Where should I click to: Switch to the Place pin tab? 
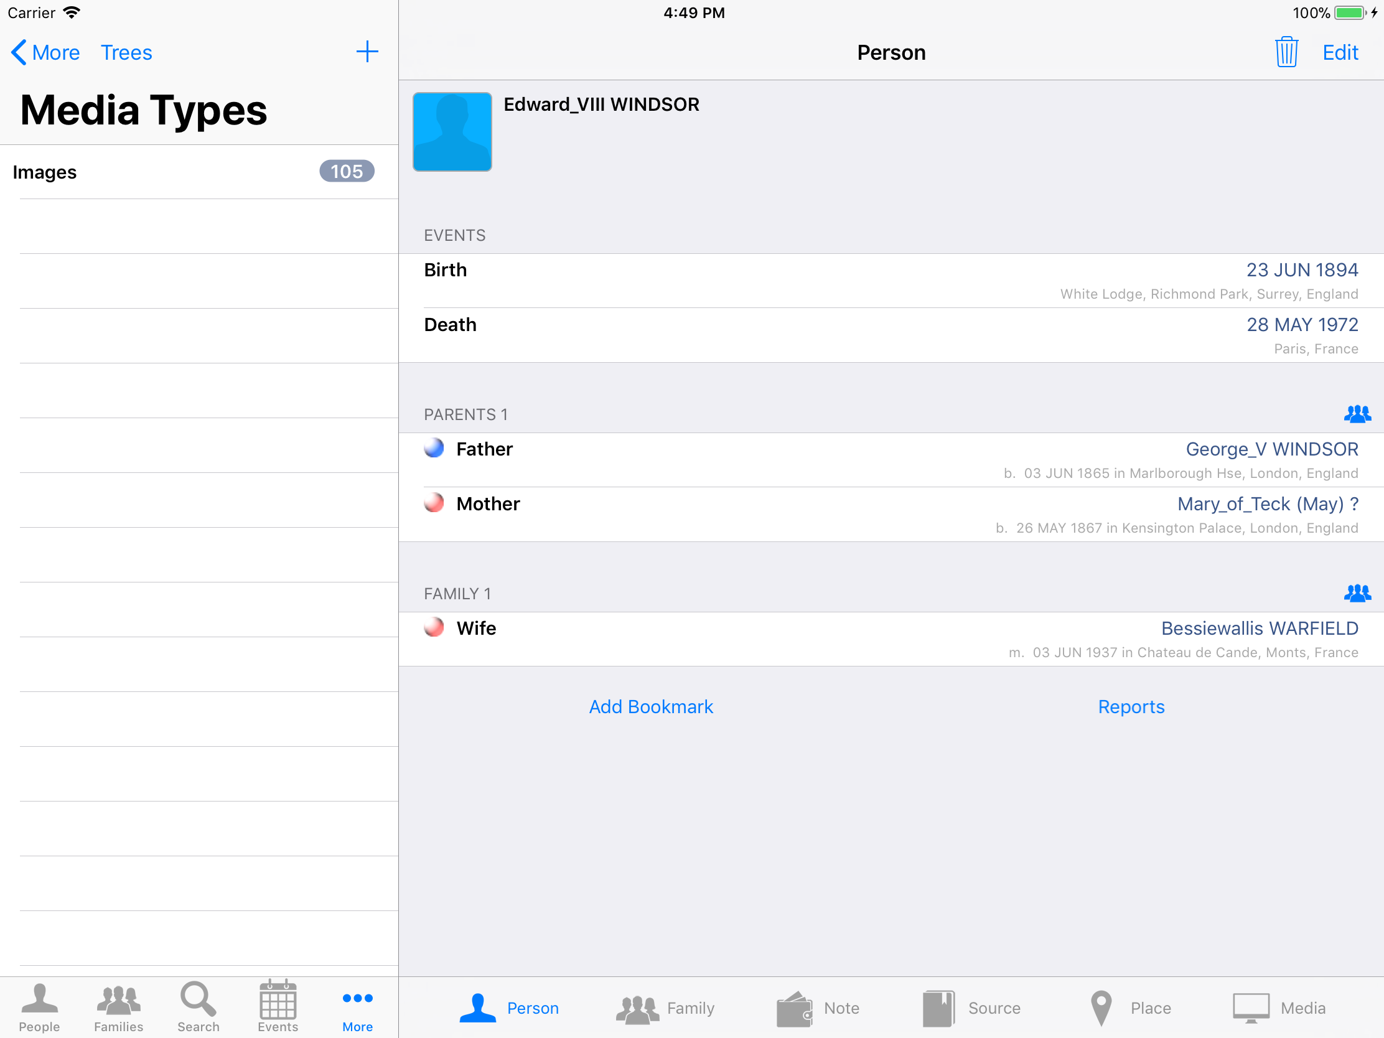pos(1129,1008)
